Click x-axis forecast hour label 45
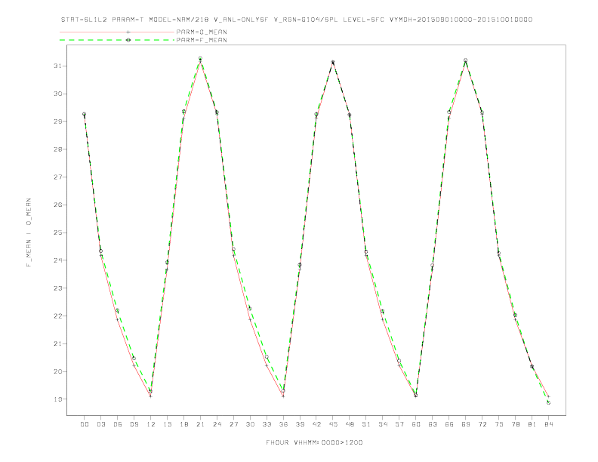598x462 pixels. pos(333,424)
